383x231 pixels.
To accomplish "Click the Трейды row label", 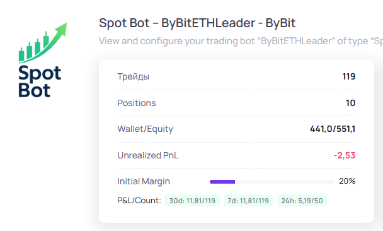I will [134, 76].
